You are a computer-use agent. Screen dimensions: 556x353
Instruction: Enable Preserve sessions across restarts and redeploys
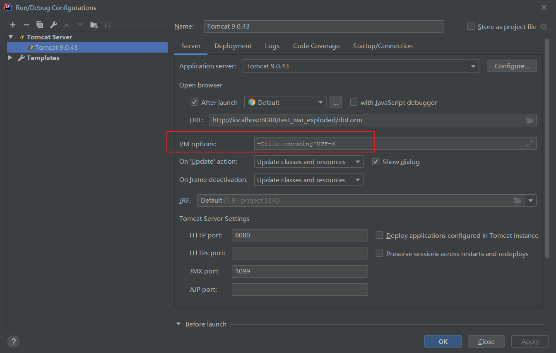pos(379,253)
